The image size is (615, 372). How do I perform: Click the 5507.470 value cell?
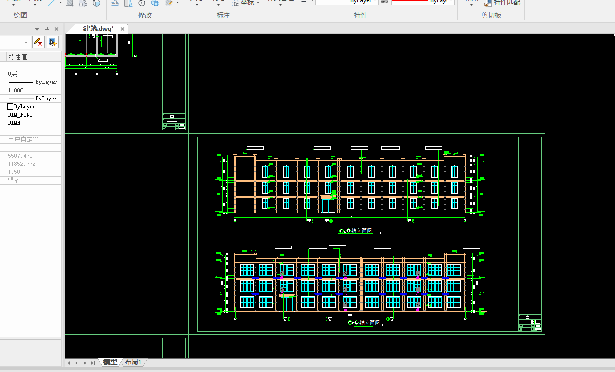(x=33, y=156)
